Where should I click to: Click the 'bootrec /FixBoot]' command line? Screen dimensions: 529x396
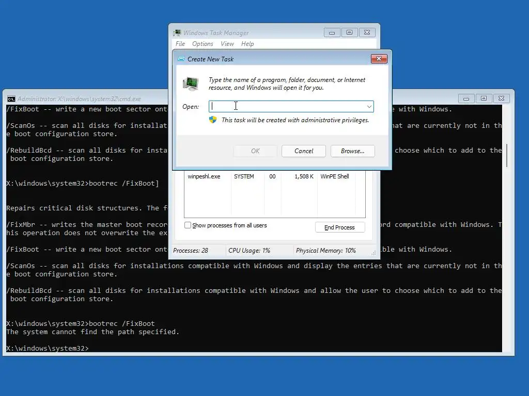pos(83,183)
